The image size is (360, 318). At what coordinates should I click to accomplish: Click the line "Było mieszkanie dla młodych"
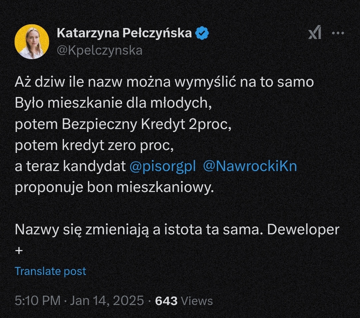tap(113, 103)
